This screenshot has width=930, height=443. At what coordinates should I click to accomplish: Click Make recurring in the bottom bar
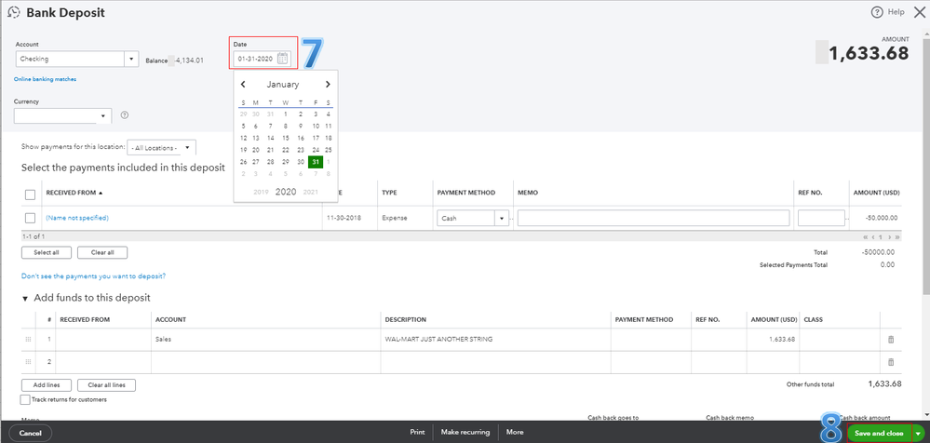pyautogui.click(x=465, y=433)
